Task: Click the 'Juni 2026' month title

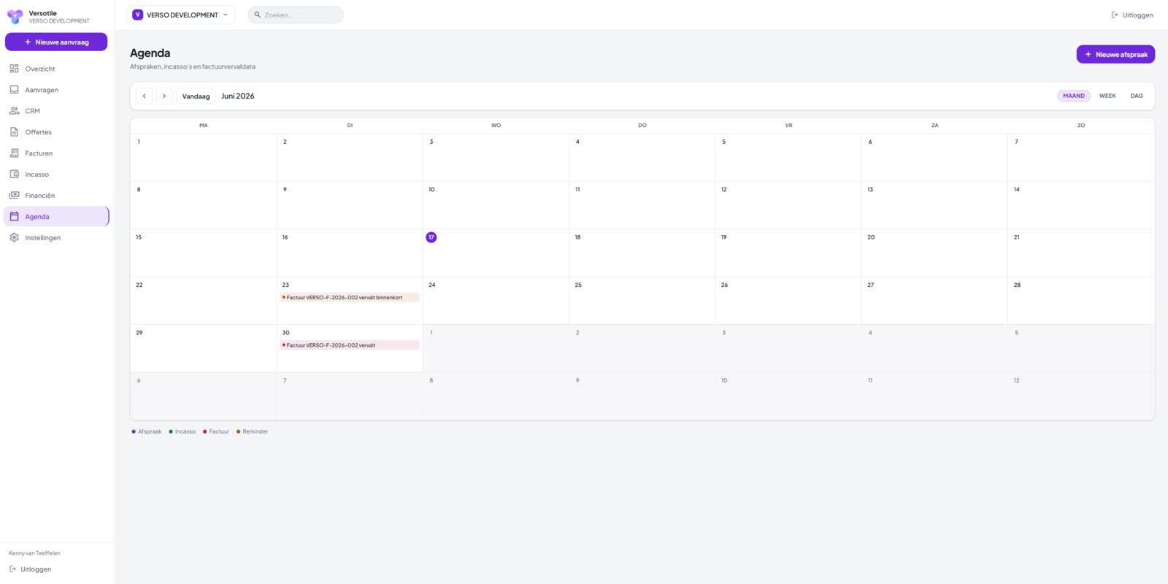Action: pos(238,96)
